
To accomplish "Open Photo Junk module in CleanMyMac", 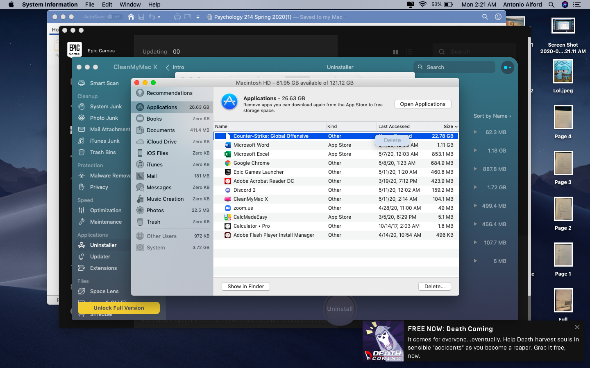I will point(98,118).
